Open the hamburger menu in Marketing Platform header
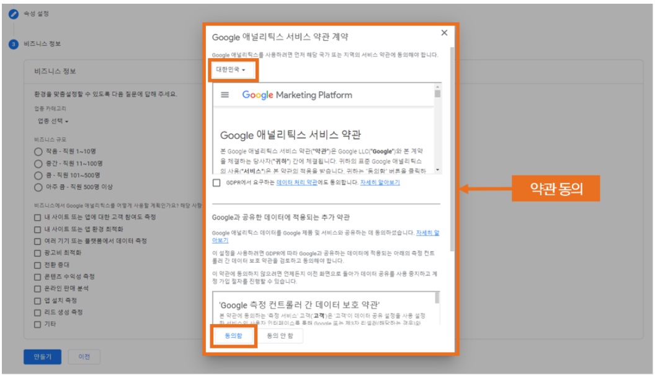The width and height of the screenshot is (655, 375). tap(225, 95)
